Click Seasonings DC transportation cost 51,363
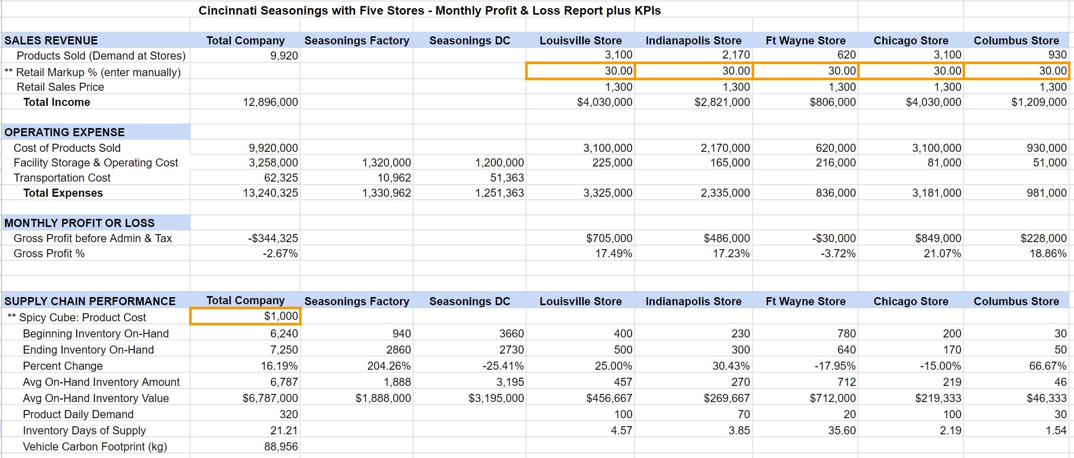The image size is (1074, 458). (x=507, y=178)
